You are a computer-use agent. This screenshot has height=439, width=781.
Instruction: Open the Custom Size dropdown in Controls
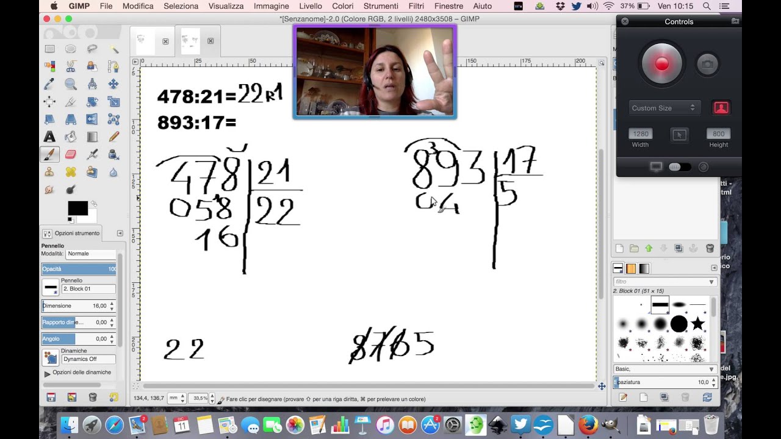pyautogui.click(x=664, y=108)
